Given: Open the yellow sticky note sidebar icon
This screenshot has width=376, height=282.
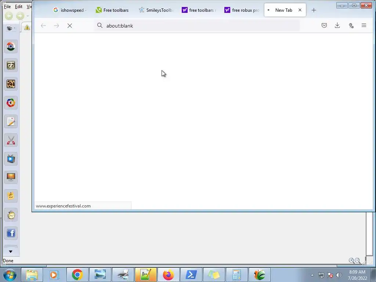Looking at the screenshot, I should [11, 196].
